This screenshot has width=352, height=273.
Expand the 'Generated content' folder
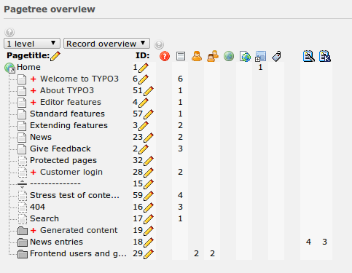[34, 230]
